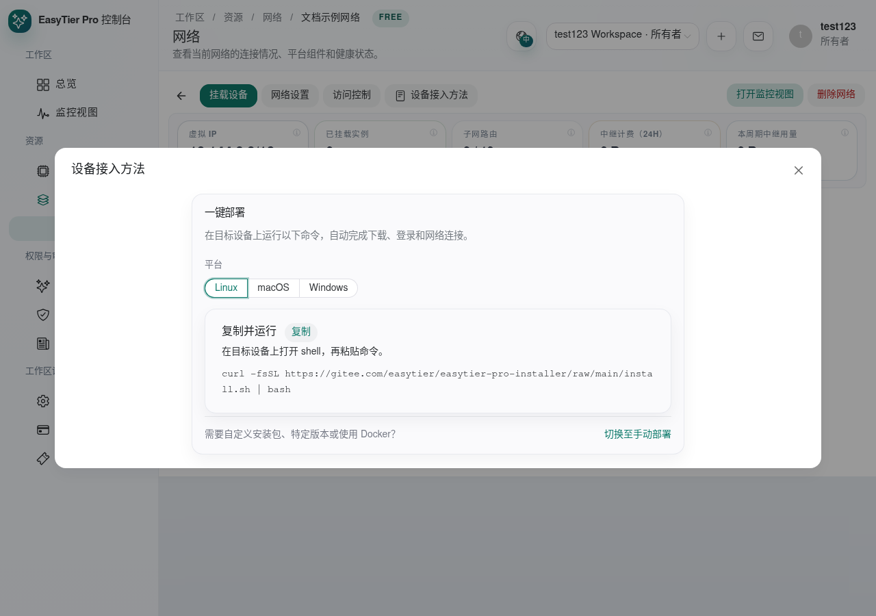
Task: Click the 资源 breadcrumb
Action: click(x=233, y=17)
